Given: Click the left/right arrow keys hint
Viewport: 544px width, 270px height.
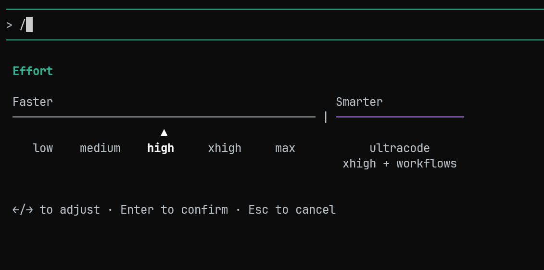Looking at the screenshot, I should (x=56, y=210).
